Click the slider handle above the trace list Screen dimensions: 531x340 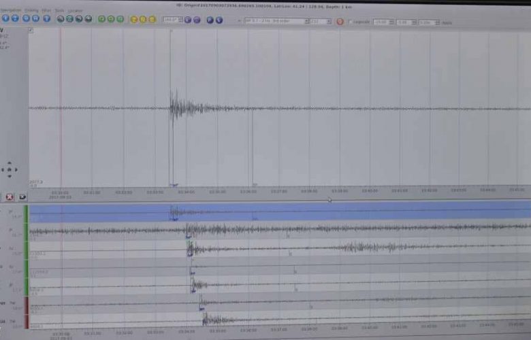(x=329, y=200)
